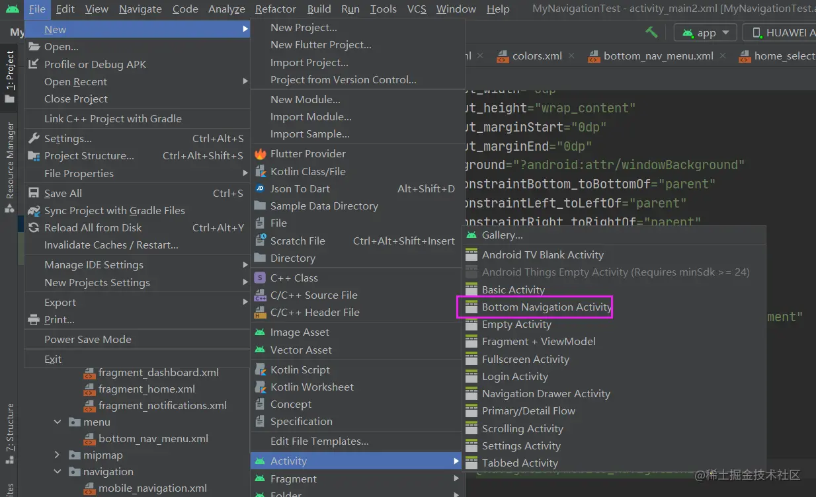The height and width of the screenshot is (497, 816).
Task: Click the Flutter Provider flame icon
Action: pos(260,153)
